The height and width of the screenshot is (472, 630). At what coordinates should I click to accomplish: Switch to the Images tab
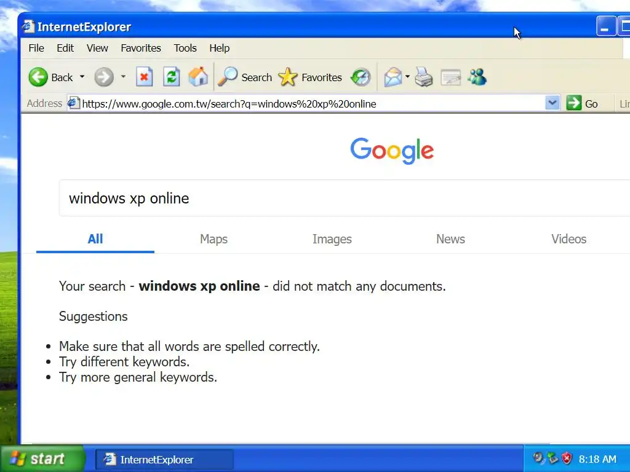pos(332,239)
